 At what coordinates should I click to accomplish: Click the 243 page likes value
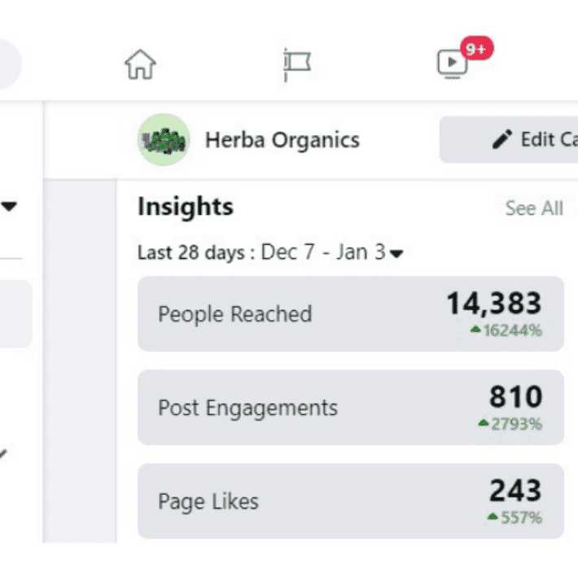515,490
